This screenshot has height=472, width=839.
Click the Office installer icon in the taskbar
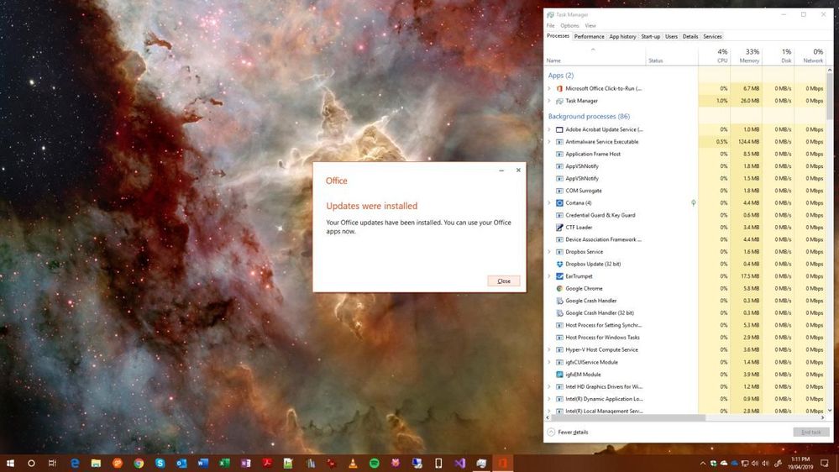(502, 463)
